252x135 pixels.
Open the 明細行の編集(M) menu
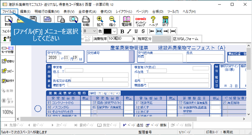pyautogui.click(x=47, y=12)
